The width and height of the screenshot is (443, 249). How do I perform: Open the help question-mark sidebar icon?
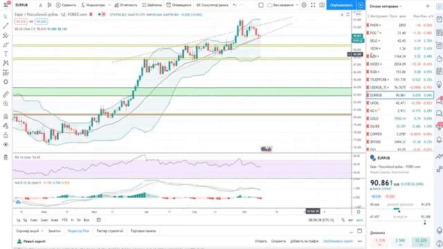(x=440, y=243)
